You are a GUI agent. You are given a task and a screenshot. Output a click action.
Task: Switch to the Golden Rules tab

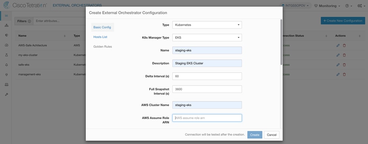[103, 46]
